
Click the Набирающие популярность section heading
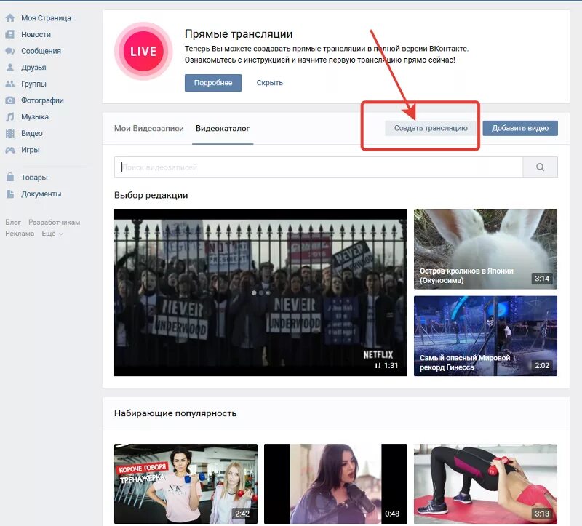click(x=175, y=413)
